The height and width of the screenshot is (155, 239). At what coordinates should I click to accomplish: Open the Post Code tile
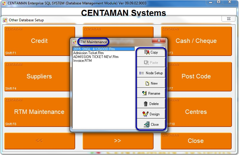tap(196, 77)
